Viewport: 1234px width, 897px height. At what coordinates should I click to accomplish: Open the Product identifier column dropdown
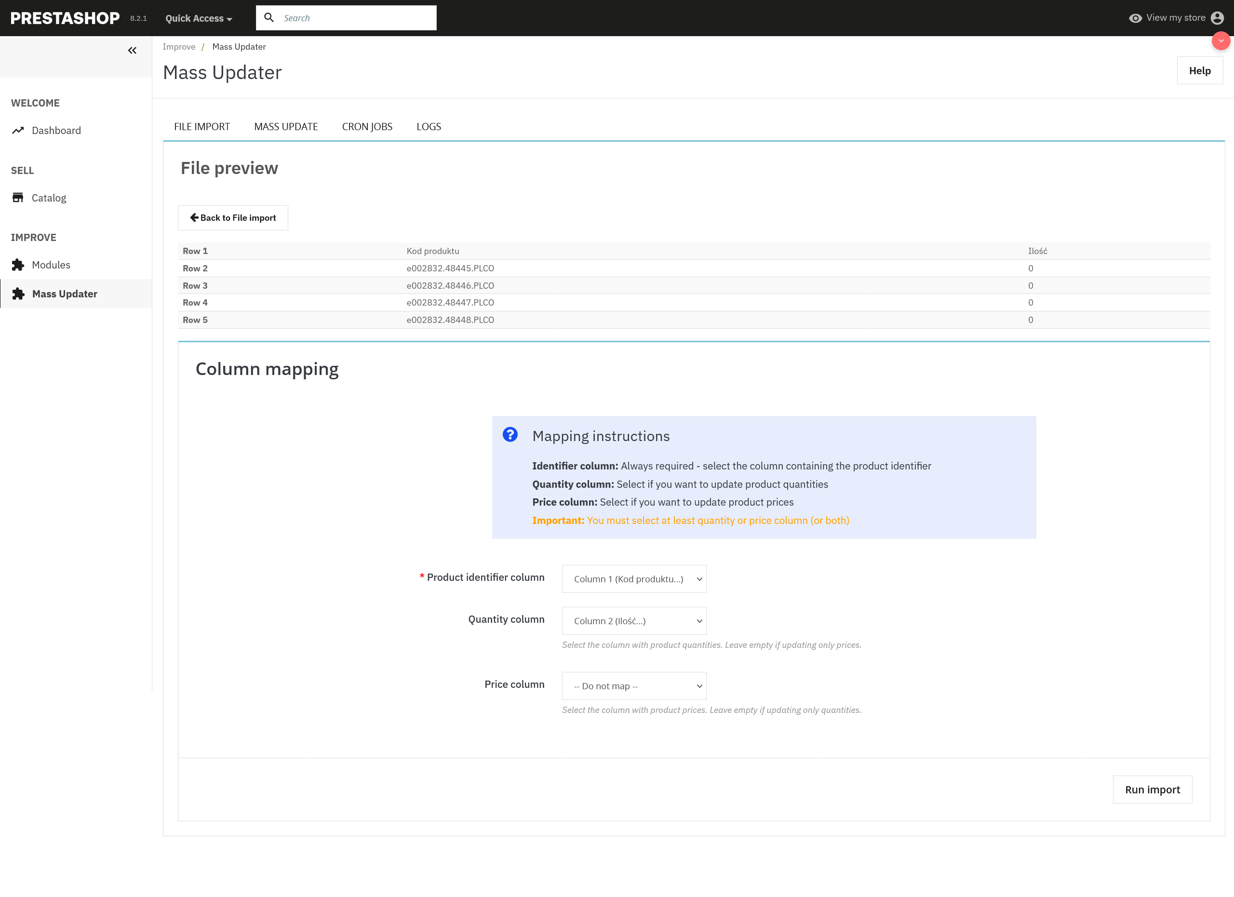[634, 579]
